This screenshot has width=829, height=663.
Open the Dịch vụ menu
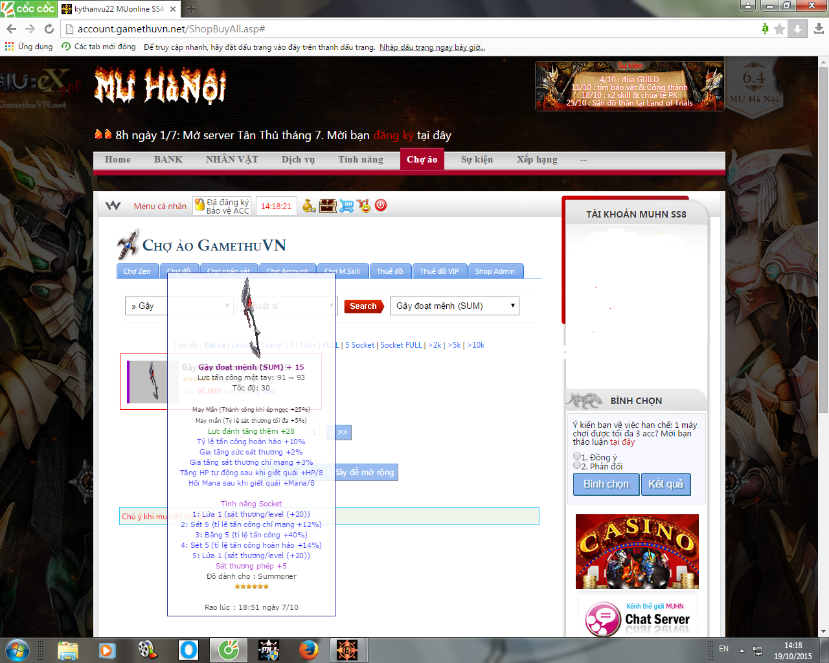coord(298,159)
